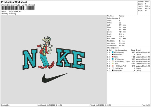Click the 'EndY:' label
Viewport: 151px width, 107px height.
pos(109,36)
